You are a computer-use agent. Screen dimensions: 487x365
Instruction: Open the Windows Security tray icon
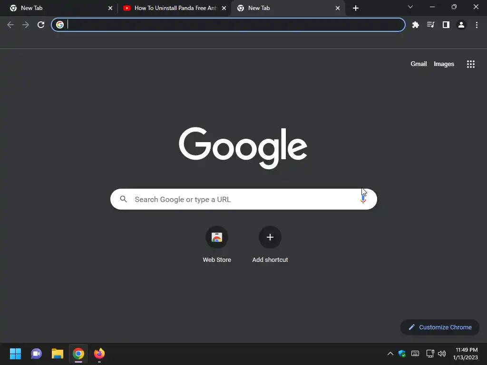click(402, 354)
